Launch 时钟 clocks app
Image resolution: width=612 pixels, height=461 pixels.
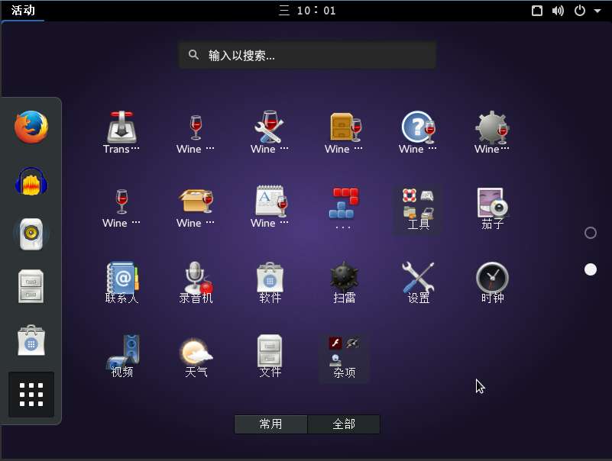point(492,282)
